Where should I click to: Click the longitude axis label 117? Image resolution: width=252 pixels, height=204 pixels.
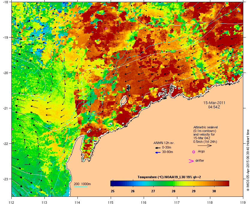click(177, 202)
